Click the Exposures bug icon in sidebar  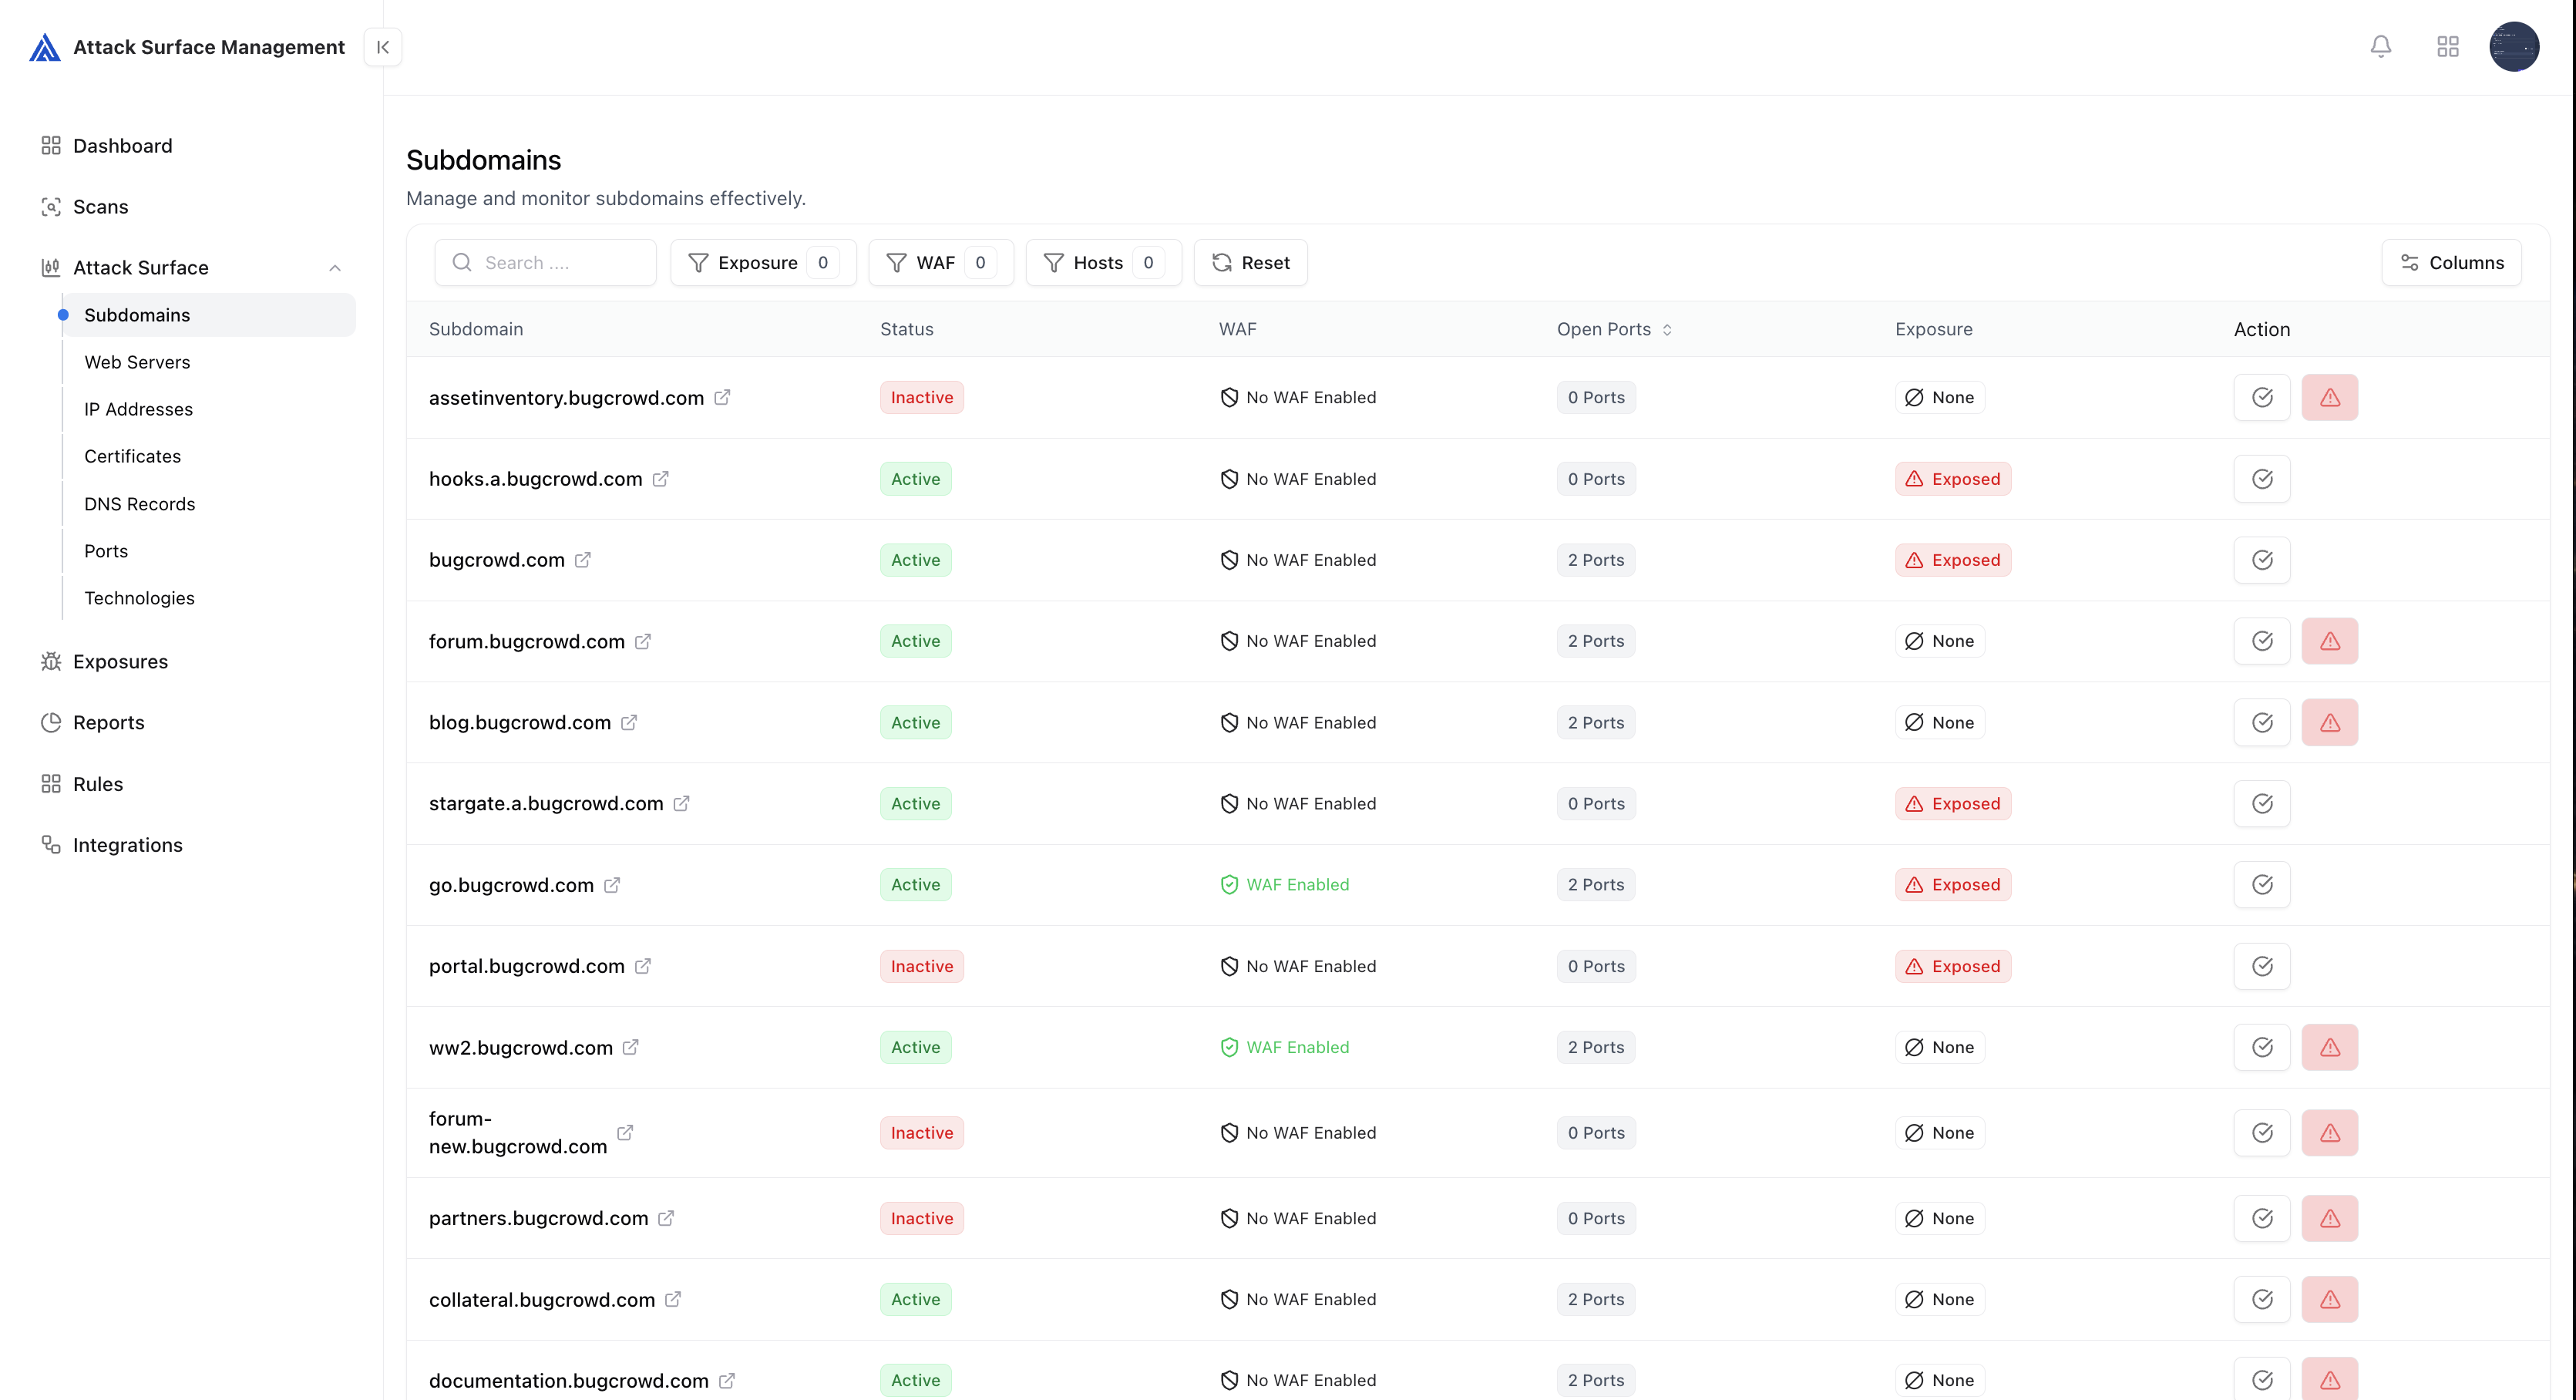click(x=52, y=661)
